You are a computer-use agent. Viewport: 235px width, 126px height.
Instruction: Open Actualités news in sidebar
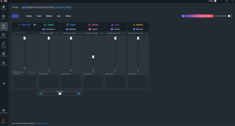pos(4,63)
